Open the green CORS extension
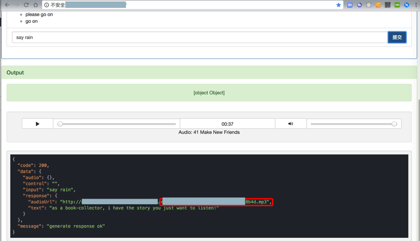 tap(397, 5)
